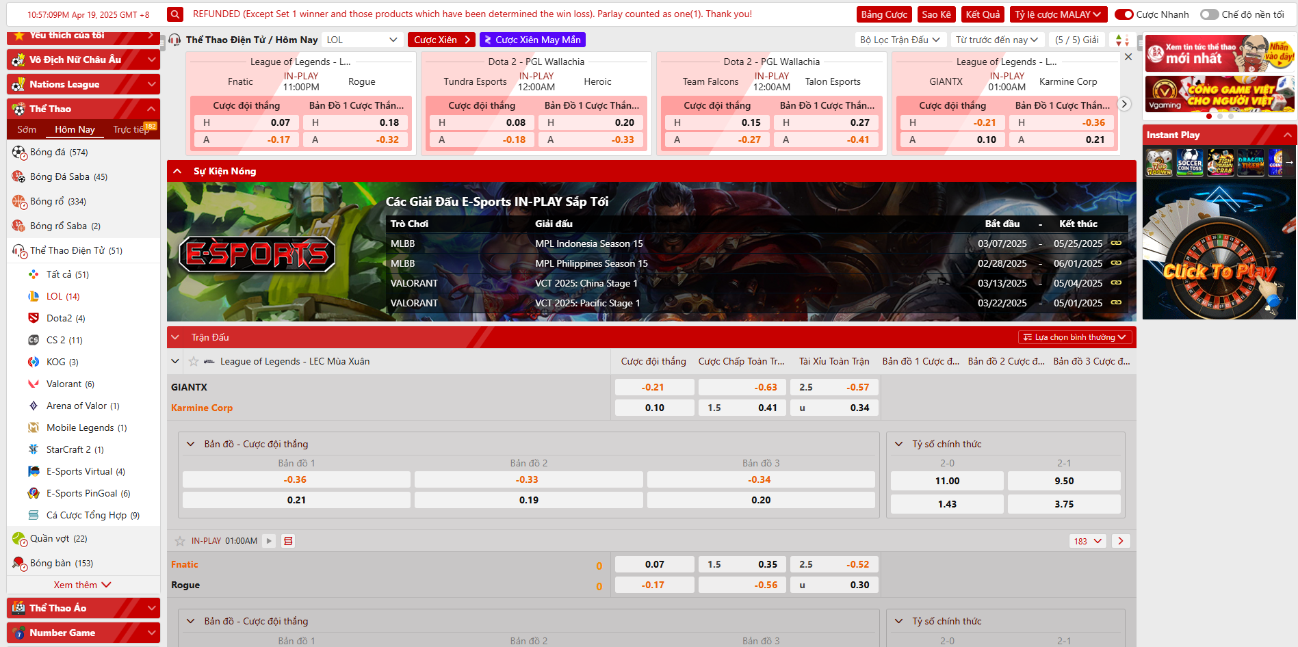Toggle the Cược Nhanh switch
Image resolution: width=1298 pixels, height=647 pixels.
(1124, 14)
